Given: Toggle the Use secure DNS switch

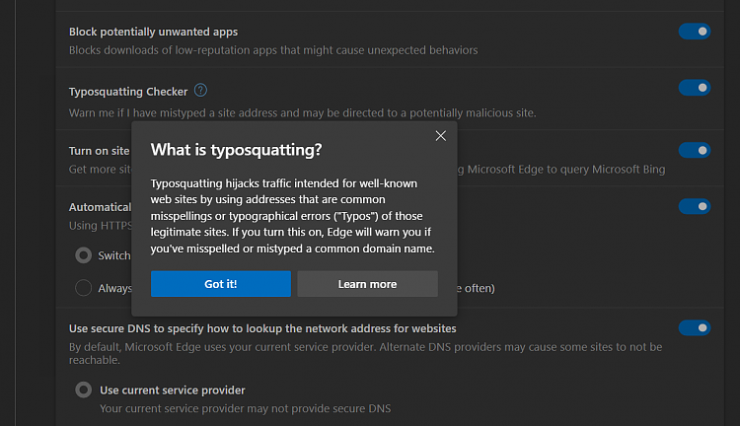Looking at the screenshot, I should [695, 327].
